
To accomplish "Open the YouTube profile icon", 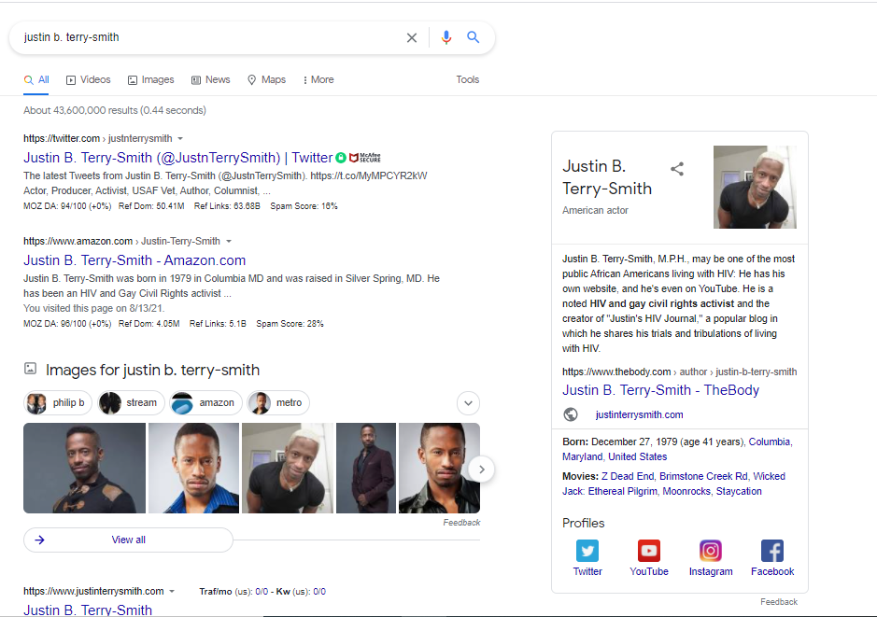I will point(649,551).
